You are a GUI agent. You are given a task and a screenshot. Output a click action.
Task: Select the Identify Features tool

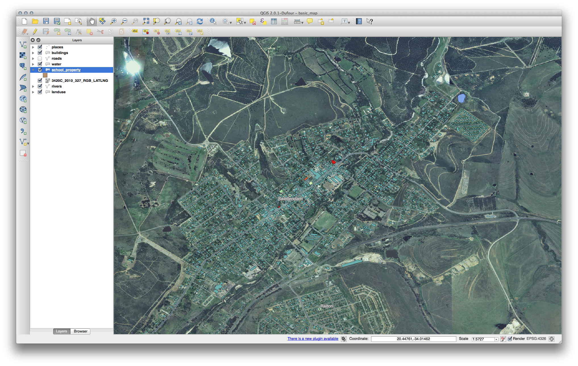(213, 21)
